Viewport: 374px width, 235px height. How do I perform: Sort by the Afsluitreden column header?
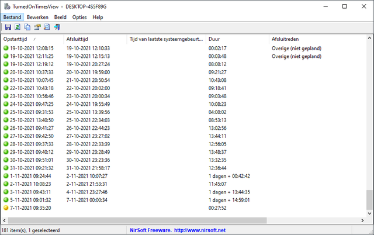(x=317, y=39)
